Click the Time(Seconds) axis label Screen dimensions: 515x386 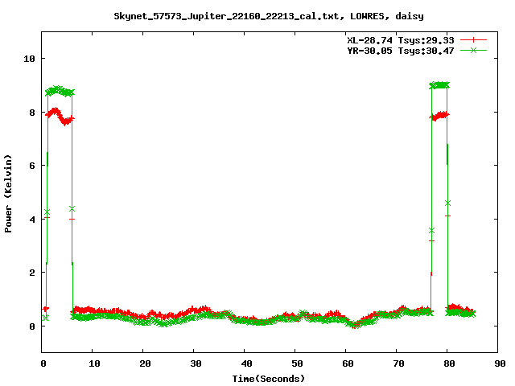[268, 379]
